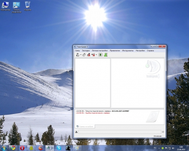Open the dropdown arrow beside the Connect icon

(81, 55)
